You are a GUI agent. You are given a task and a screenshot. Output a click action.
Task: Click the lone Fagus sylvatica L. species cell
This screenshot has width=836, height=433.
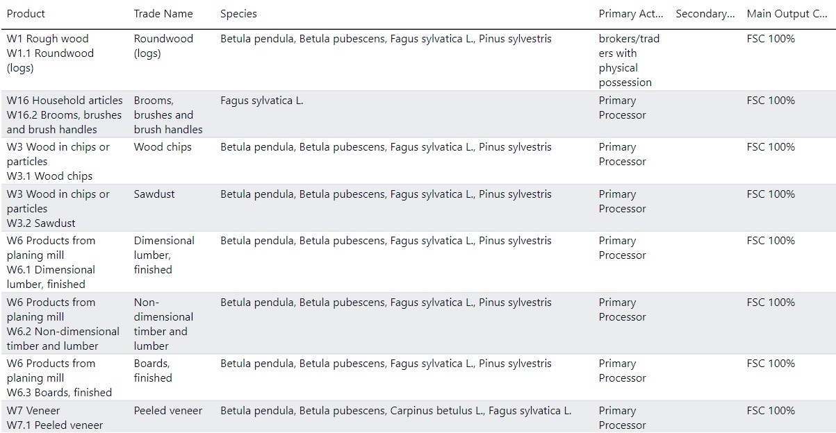(x=262, y=101)
